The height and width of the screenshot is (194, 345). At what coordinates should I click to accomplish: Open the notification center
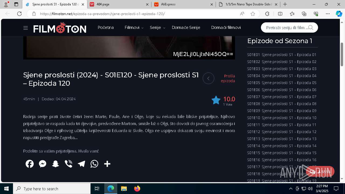[336, 189]
